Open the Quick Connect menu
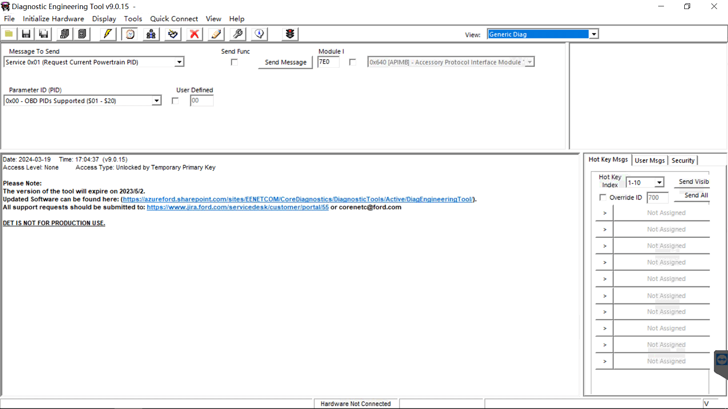This screenshot has height=409, width=728. click(x=174, y=19)
